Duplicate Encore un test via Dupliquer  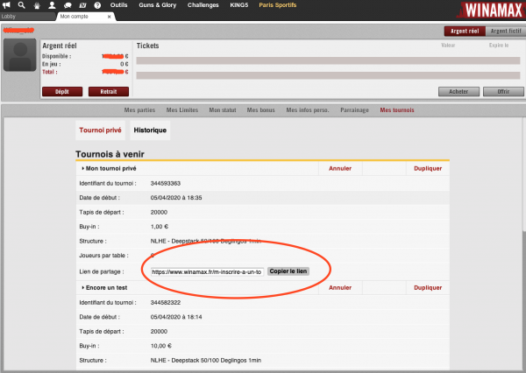point(428,287)
